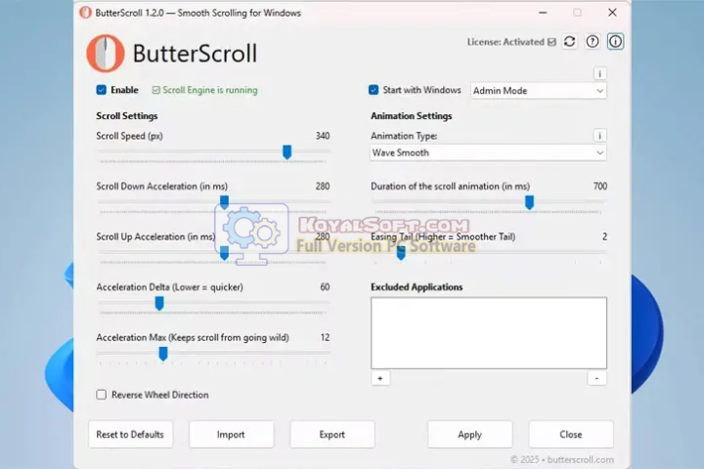Click the refresh license icon
Image resolution: width=704 pixels, height=469 pixels.
click(569, 42)
